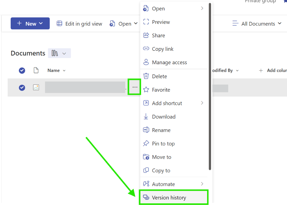
Task: Open the Name column sort dropdown
Action: [64, 71]
